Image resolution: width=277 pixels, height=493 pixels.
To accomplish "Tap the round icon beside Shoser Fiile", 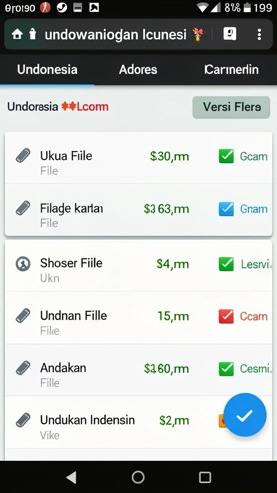I will (23, 263).
